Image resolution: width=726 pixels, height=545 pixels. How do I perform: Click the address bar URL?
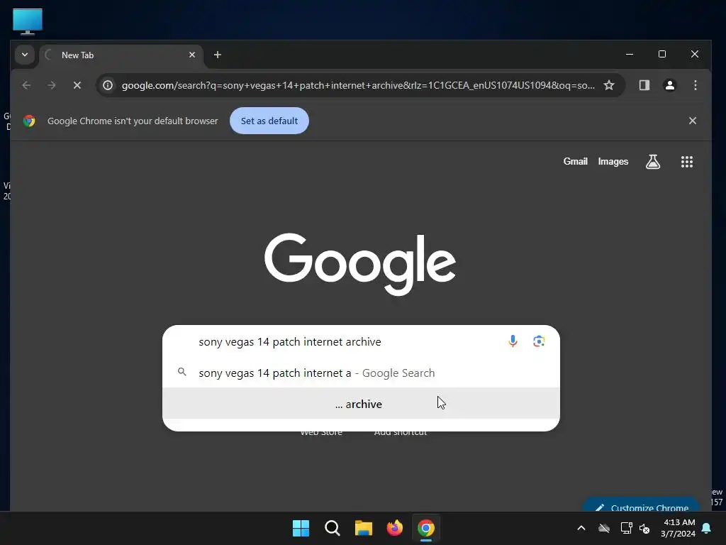358,85
